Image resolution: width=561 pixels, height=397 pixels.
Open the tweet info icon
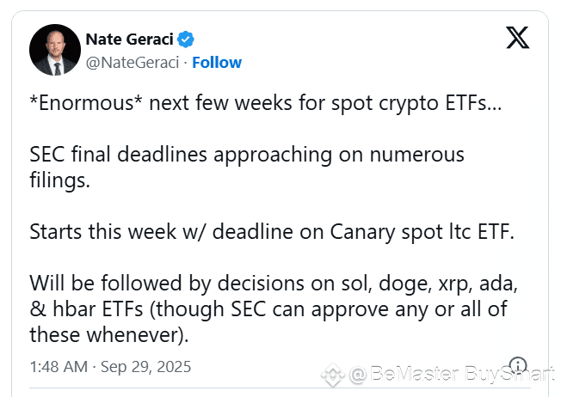(518, 365)
